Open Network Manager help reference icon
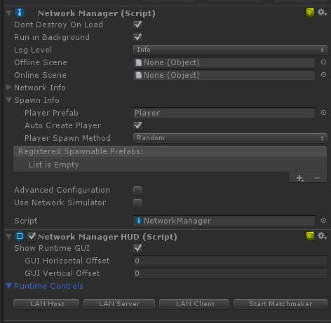331x323 pixels. tap(309, 13)
